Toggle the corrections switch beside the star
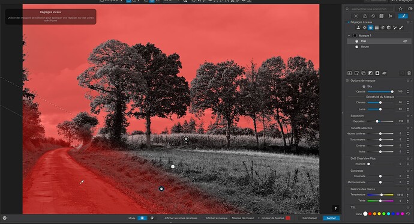 pyautogui.click(x=410, y=9)
